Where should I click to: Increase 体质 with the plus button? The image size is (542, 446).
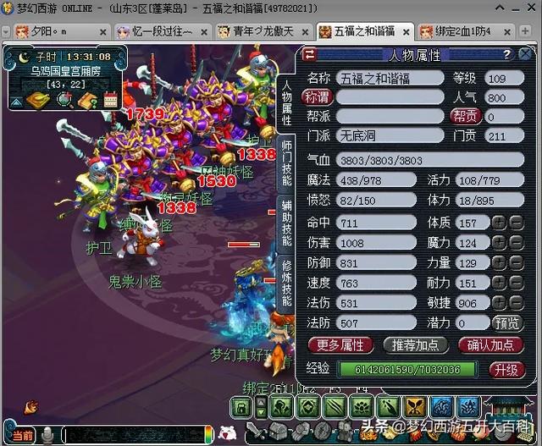[500, 223]
